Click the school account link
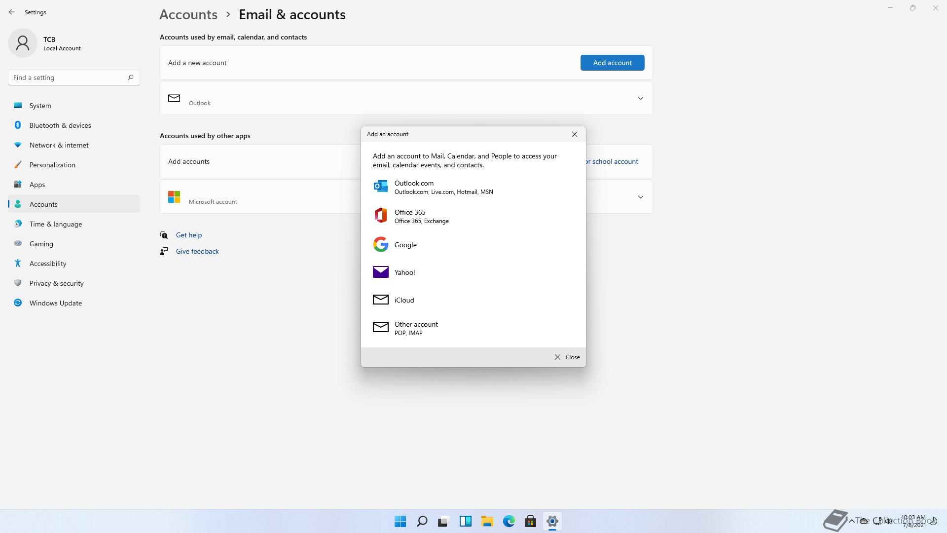Screen dimensions: 947x533 click(x=612, y=161)
